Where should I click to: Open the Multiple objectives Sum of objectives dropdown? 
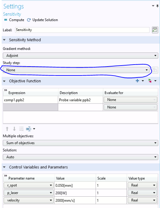(80, 143)
